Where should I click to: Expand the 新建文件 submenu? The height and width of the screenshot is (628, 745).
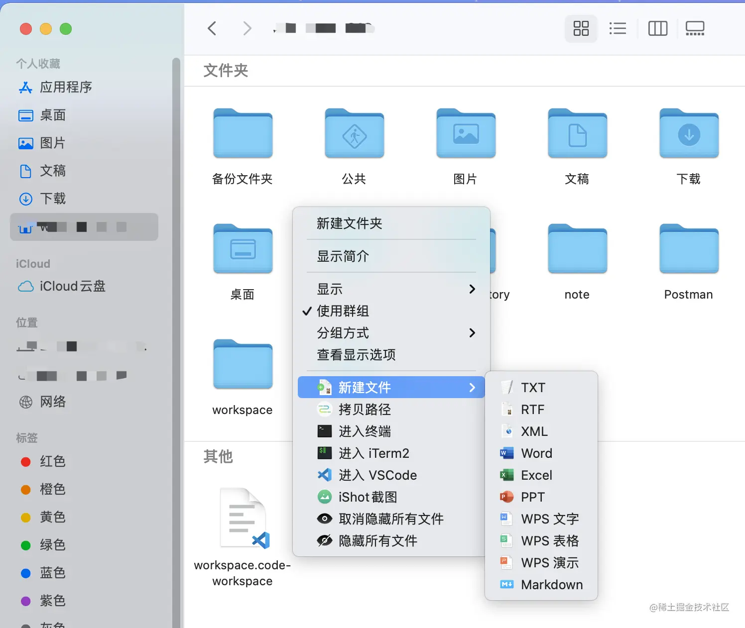pyautogui.click(x=391, y=387)
